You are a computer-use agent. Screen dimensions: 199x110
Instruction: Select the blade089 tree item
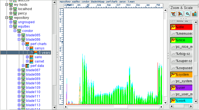tap(33, 79)
